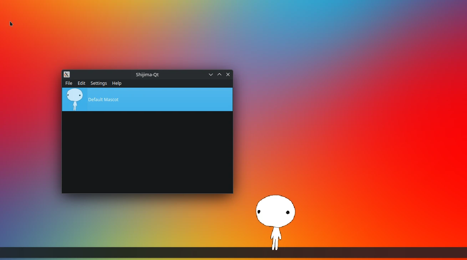467x260 pixels.
Task: Click the empty dark area of the mascot list
Action: coord(147,153)
